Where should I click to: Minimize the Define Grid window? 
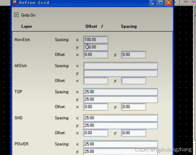coord(153,3)
